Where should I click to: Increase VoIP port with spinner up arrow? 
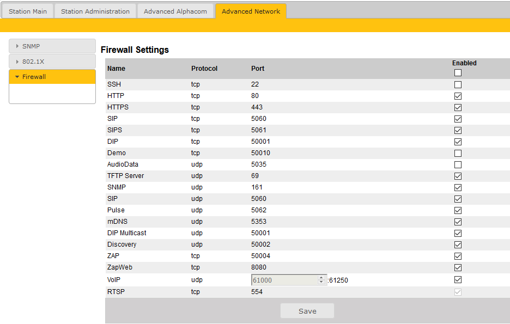pyautogui.click(x=321, y=277)
